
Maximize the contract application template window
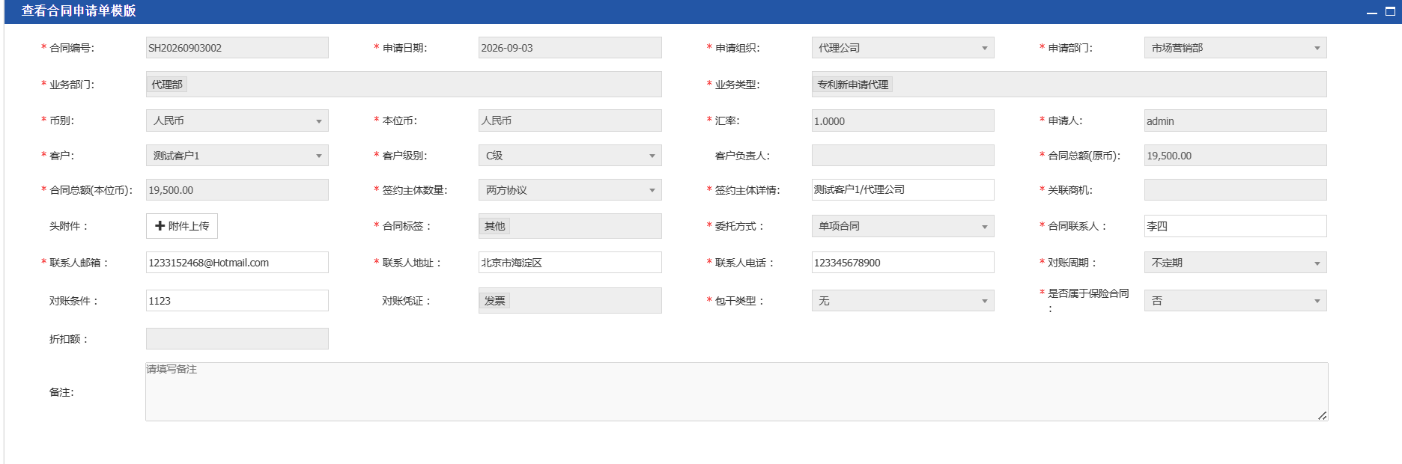(x=1390, y=11)
